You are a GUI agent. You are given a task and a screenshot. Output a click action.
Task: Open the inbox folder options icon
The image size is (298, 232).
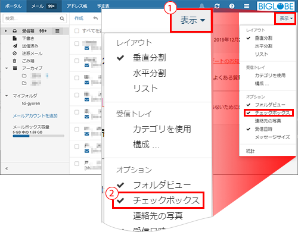57,31
